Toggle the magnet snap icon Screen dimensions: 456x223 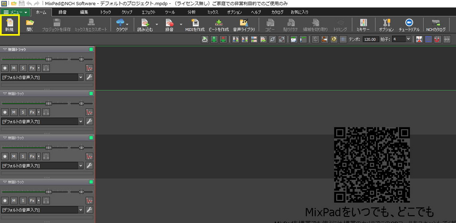click(x=438, y=39)
